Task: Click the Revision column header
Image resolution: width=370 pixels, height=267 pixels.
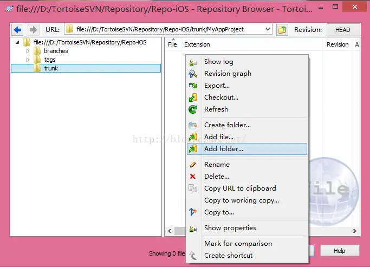Action: (x=337, y=44)
